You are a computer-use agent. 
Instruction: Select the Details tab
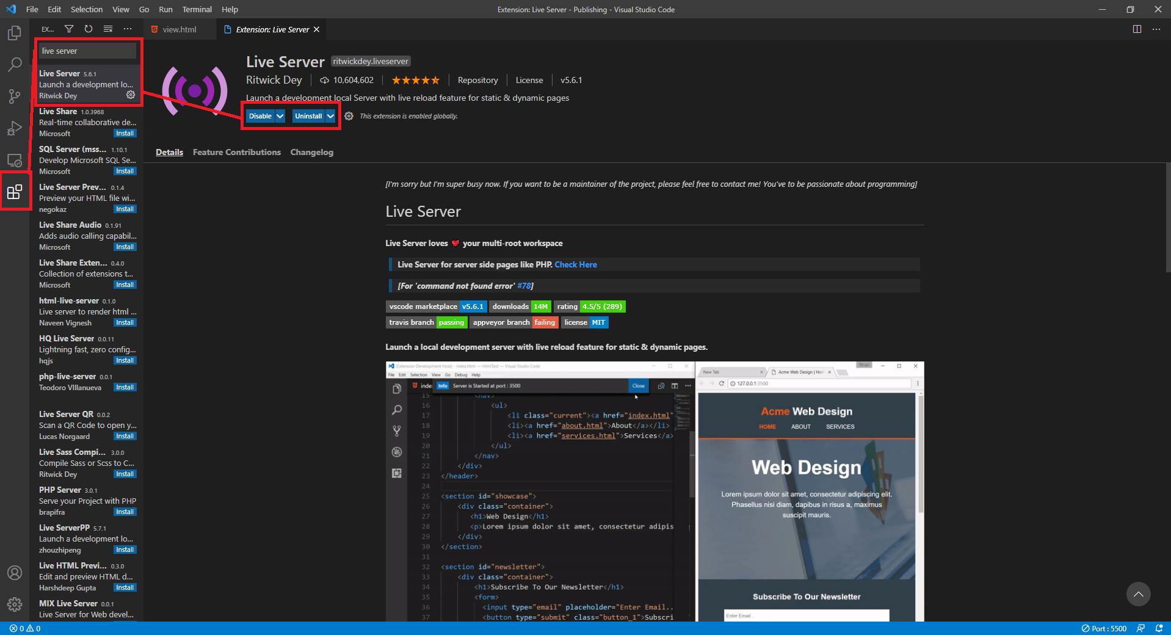[169, 152]
